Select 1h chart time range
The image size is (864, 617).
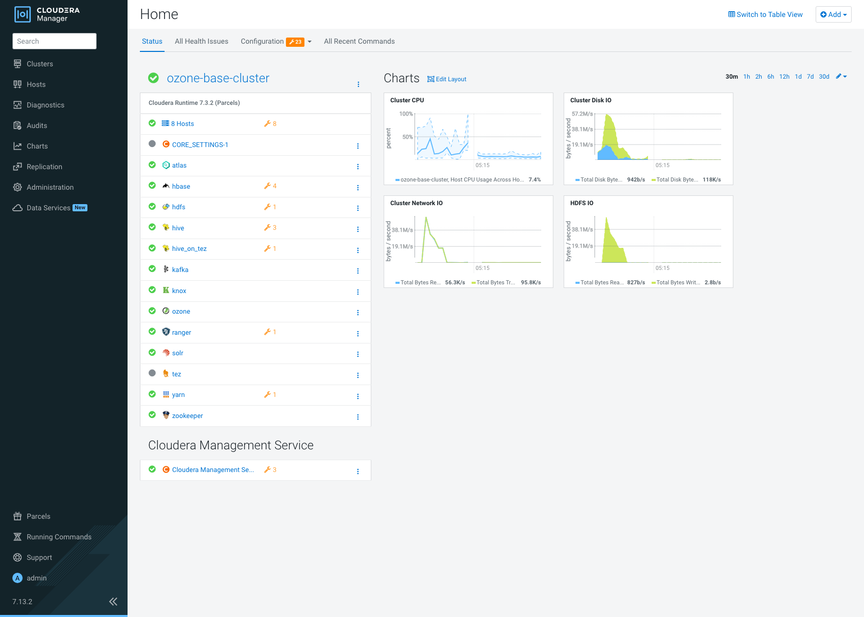coord(747,77)
